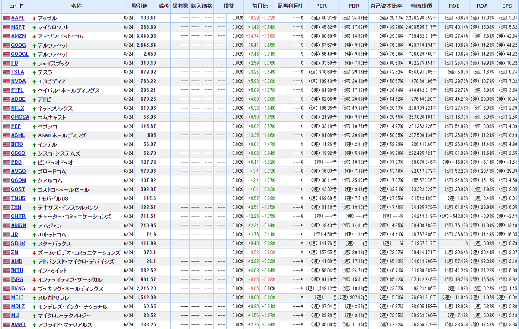
Task: Click the US flag icon beside TSLA
Action: click(6, 72)
